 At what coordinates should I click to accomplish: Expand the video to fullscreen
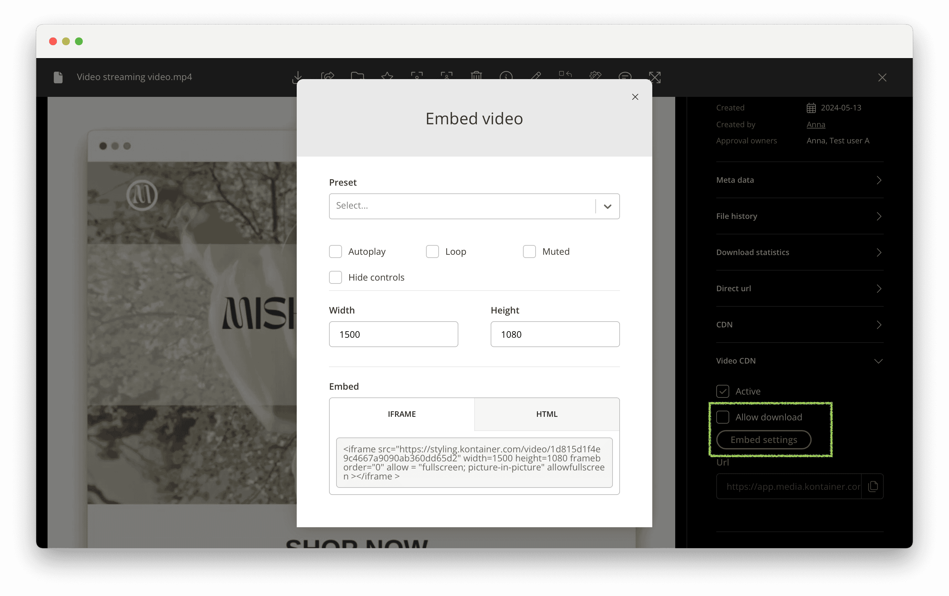coord(655,77)
